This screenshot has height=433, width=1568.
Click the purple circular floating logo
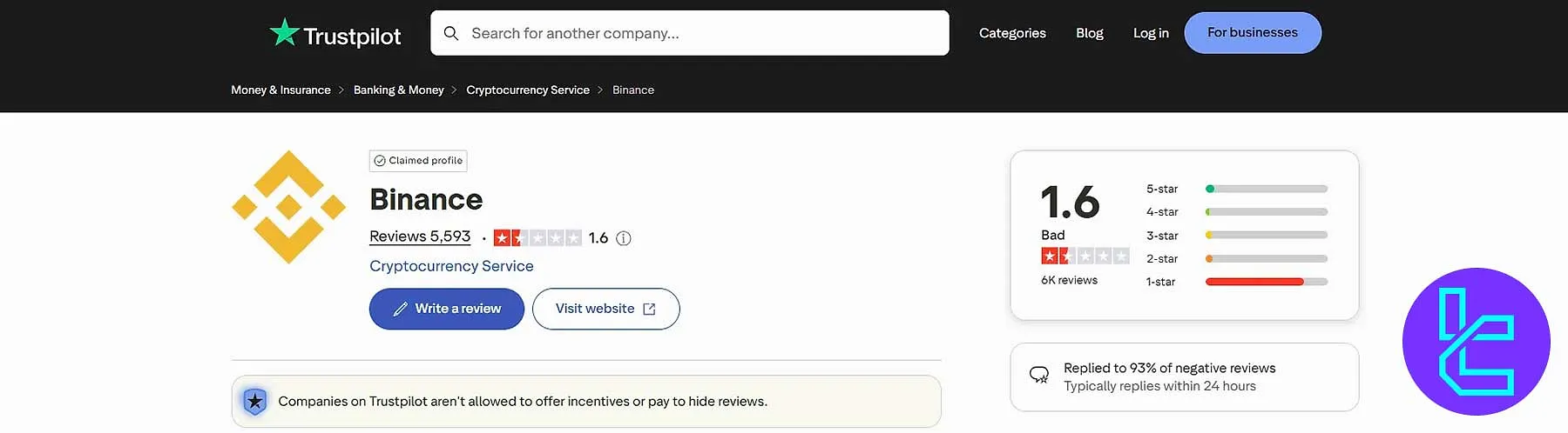point(1476,342)
